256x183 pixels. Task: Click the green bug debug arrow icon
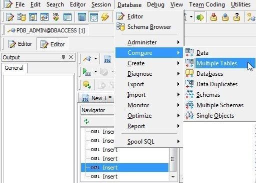[x=200, y=17]
